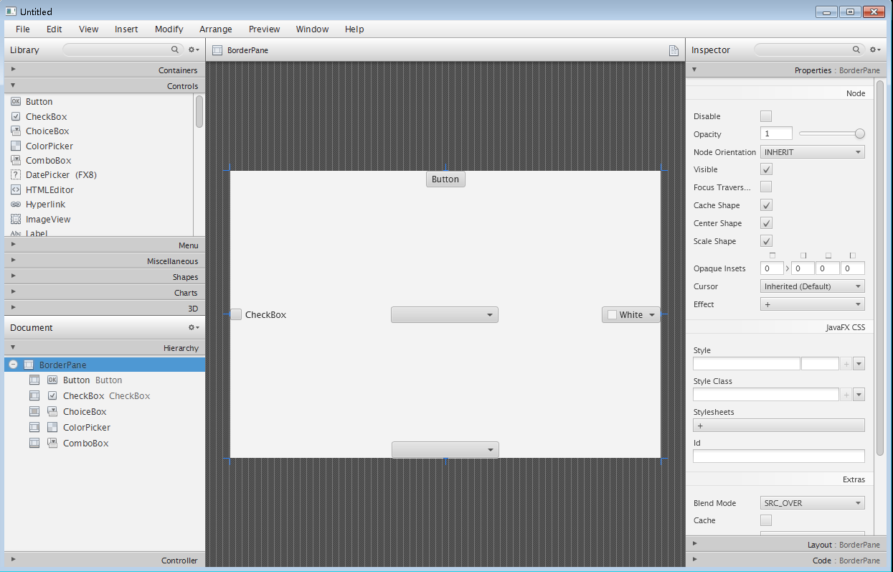The width and height of the screenshot is (893, 572).
Task: Toggle the Visible checkbox off
Action: [x=766, y=169]
